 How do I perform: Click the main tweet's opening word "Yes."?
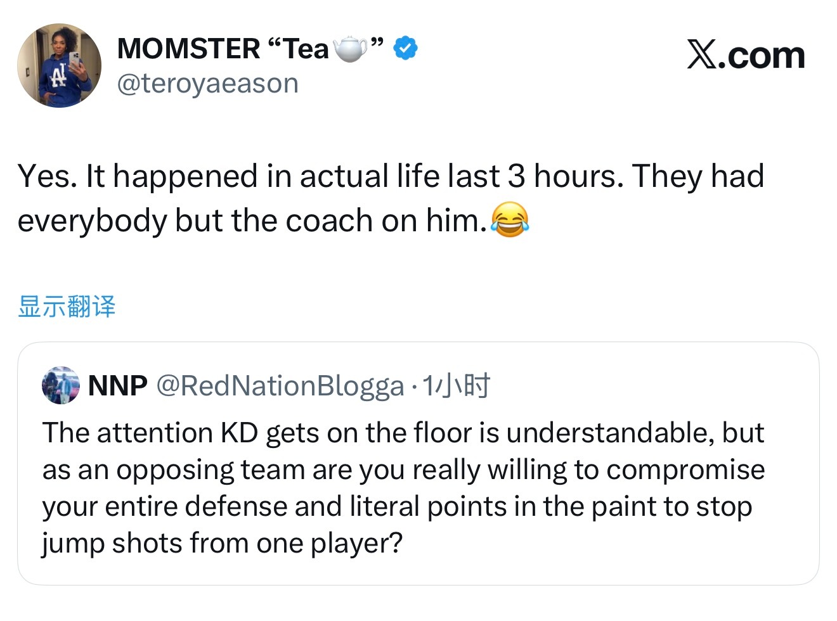point(48,176)
